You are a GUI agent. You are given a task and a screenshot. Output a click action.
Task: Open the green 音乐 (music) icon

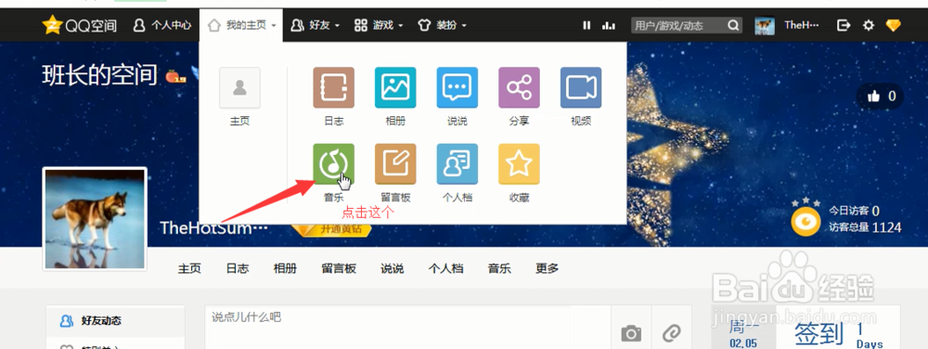point(334,164)
